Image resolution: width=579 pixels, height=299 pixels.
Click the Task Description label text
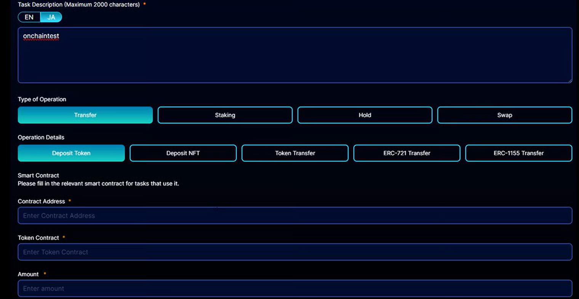tap(78, 5)
